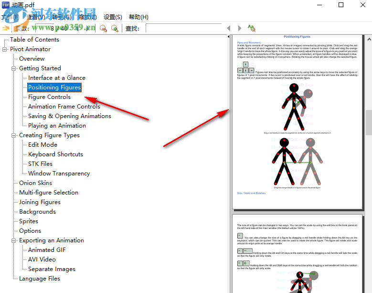This screenshot has height=293, width=372.
Task: Collapse the Getting Started node
Action: pyautogui.click(x=13, y=68)
